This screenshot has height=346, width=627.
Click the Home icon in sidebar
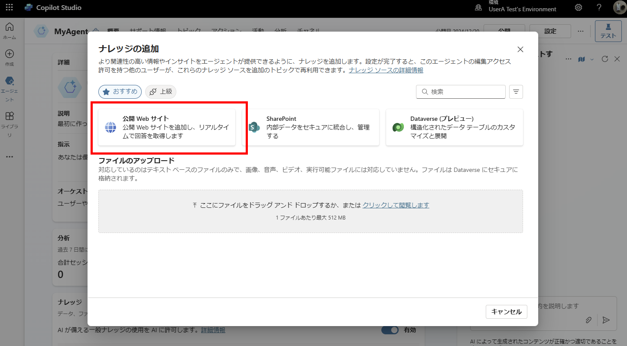pos(9,27)
